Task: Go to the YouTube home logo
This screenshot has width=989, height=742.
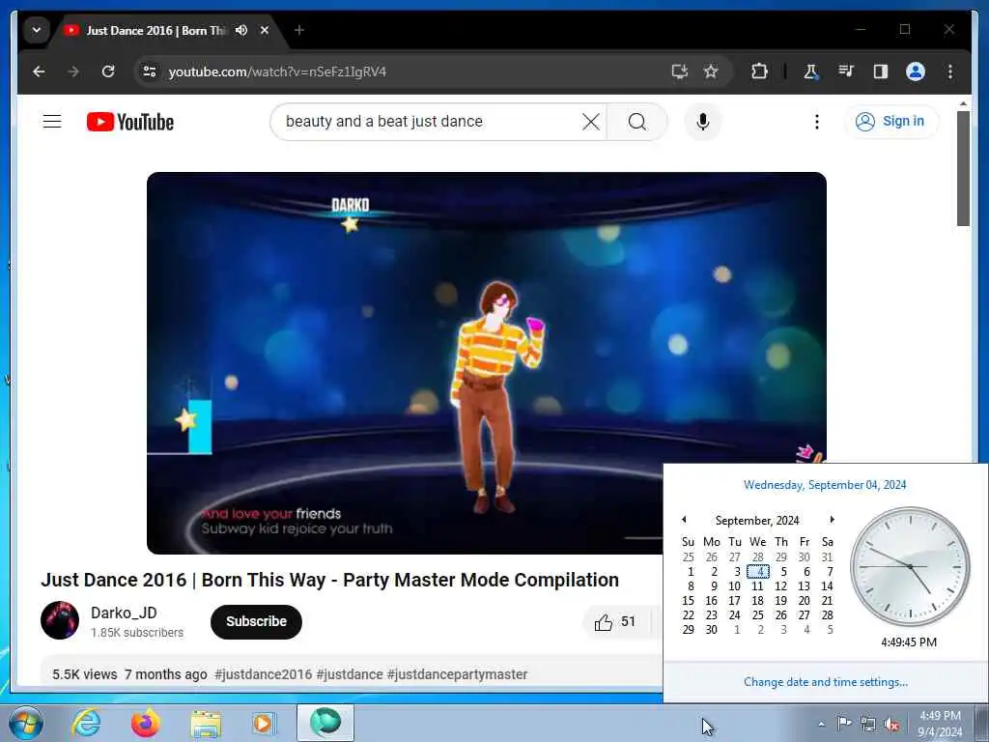Action: [130, 122]
